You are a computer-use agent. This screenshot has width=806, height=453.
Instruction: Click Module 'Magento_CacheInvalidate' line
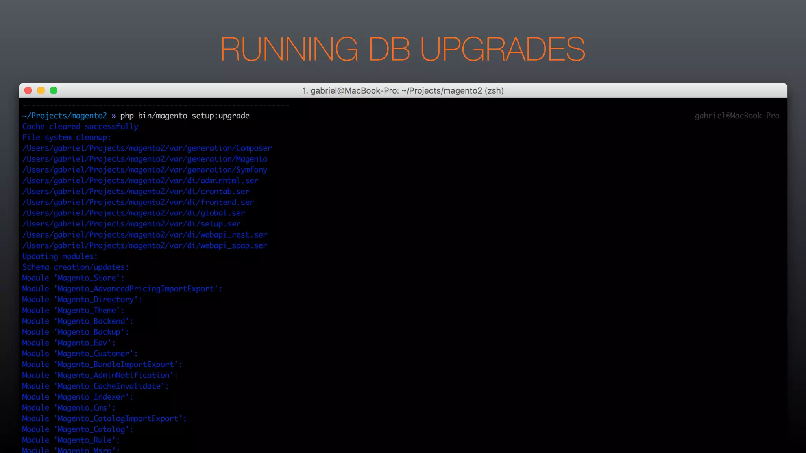click(x=96, y=386)
